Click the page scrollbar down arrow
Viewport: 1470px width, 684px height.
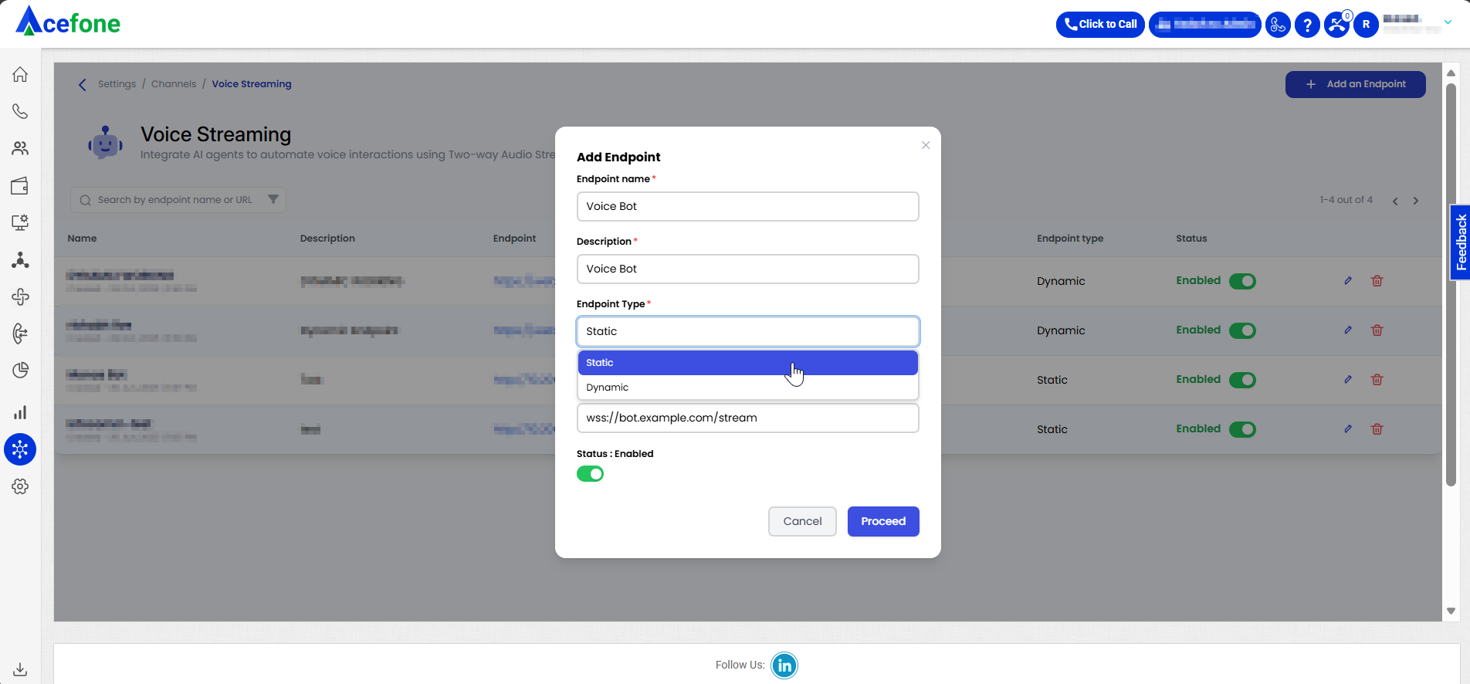[1451, 611]
